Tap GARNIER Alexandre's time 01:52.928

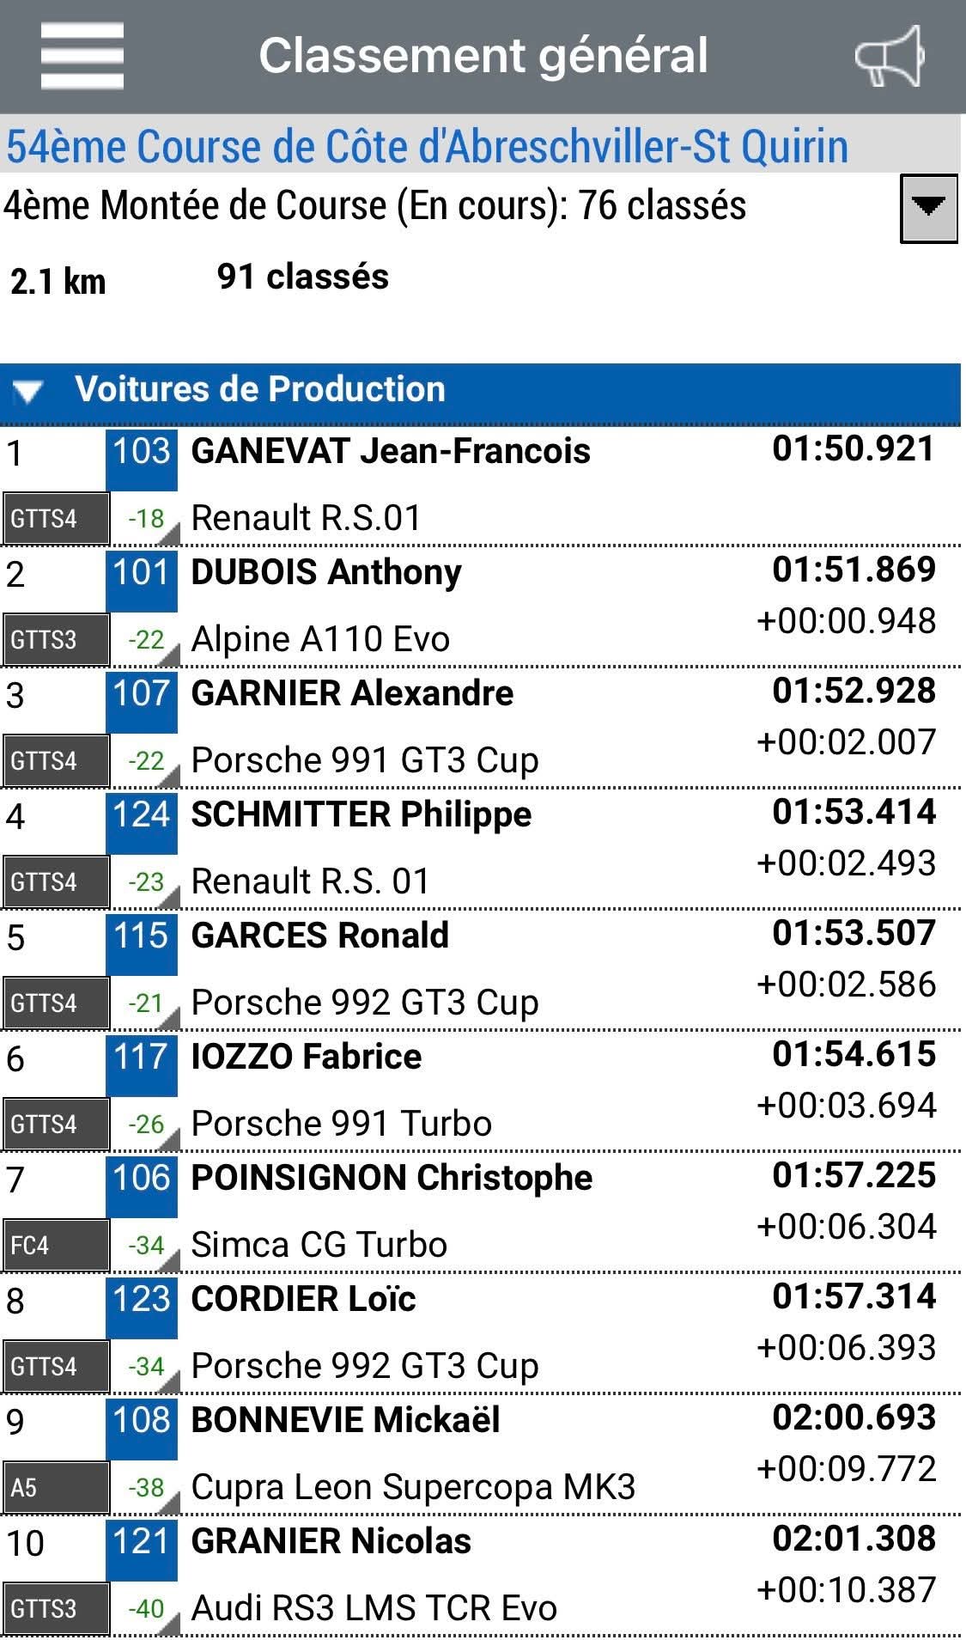(854, 692)
